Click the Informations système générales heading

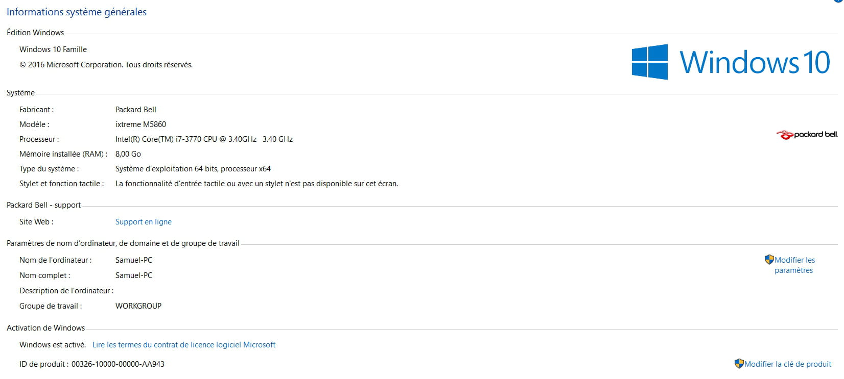[77, 12]
